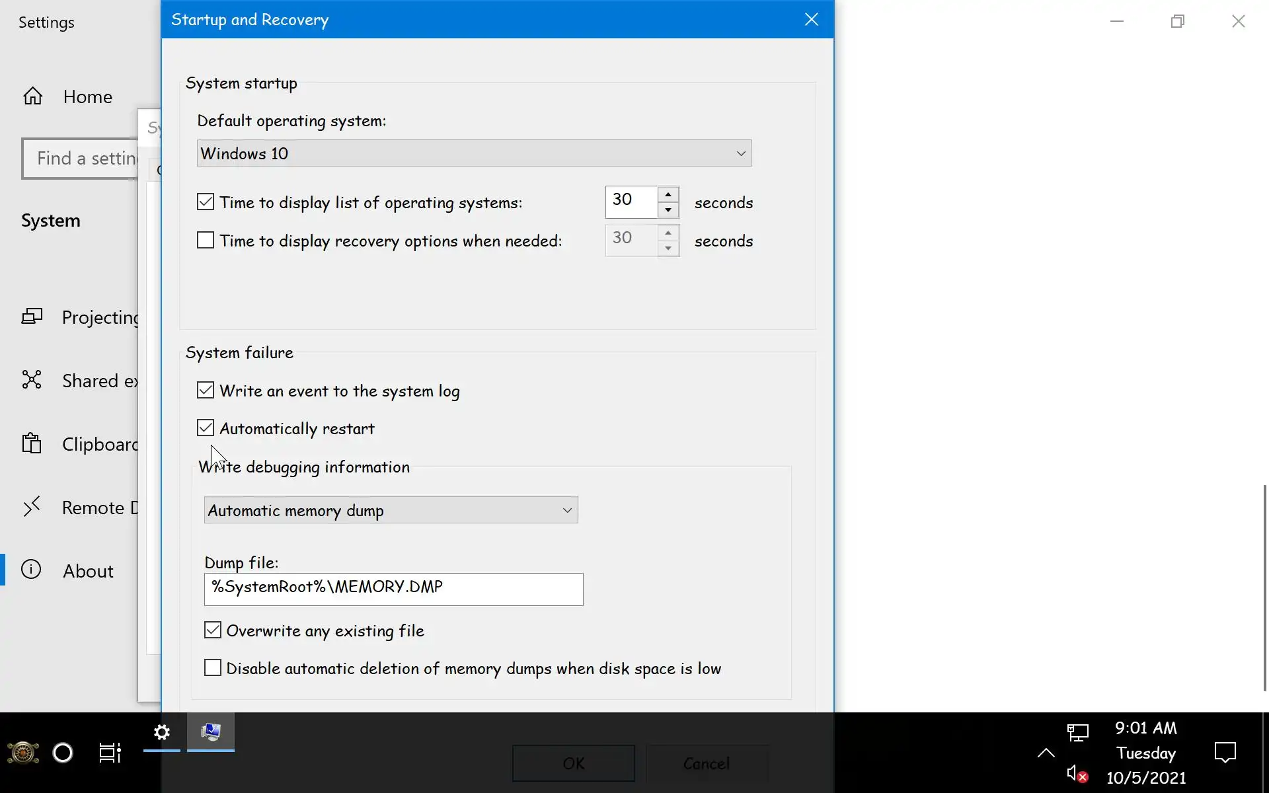Open the Projecting sidebar icon
This screenshot has width=1269, height=793.
(32, 317)
